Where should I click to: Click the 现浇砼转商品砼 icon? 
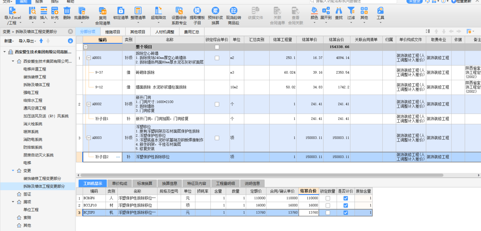(x=233, y=11)
